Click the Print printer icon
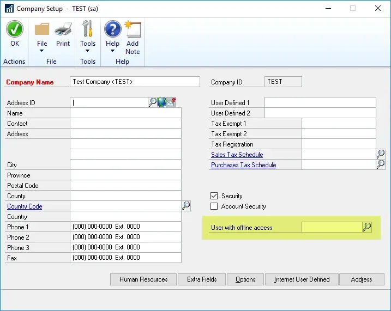Screen dimensions: 391x311 (63, 29)
